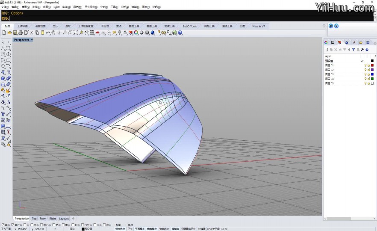377x231 pixels.
Task: Toggle 正交 ortho mode in the status bar
Action: pos(130,229)
